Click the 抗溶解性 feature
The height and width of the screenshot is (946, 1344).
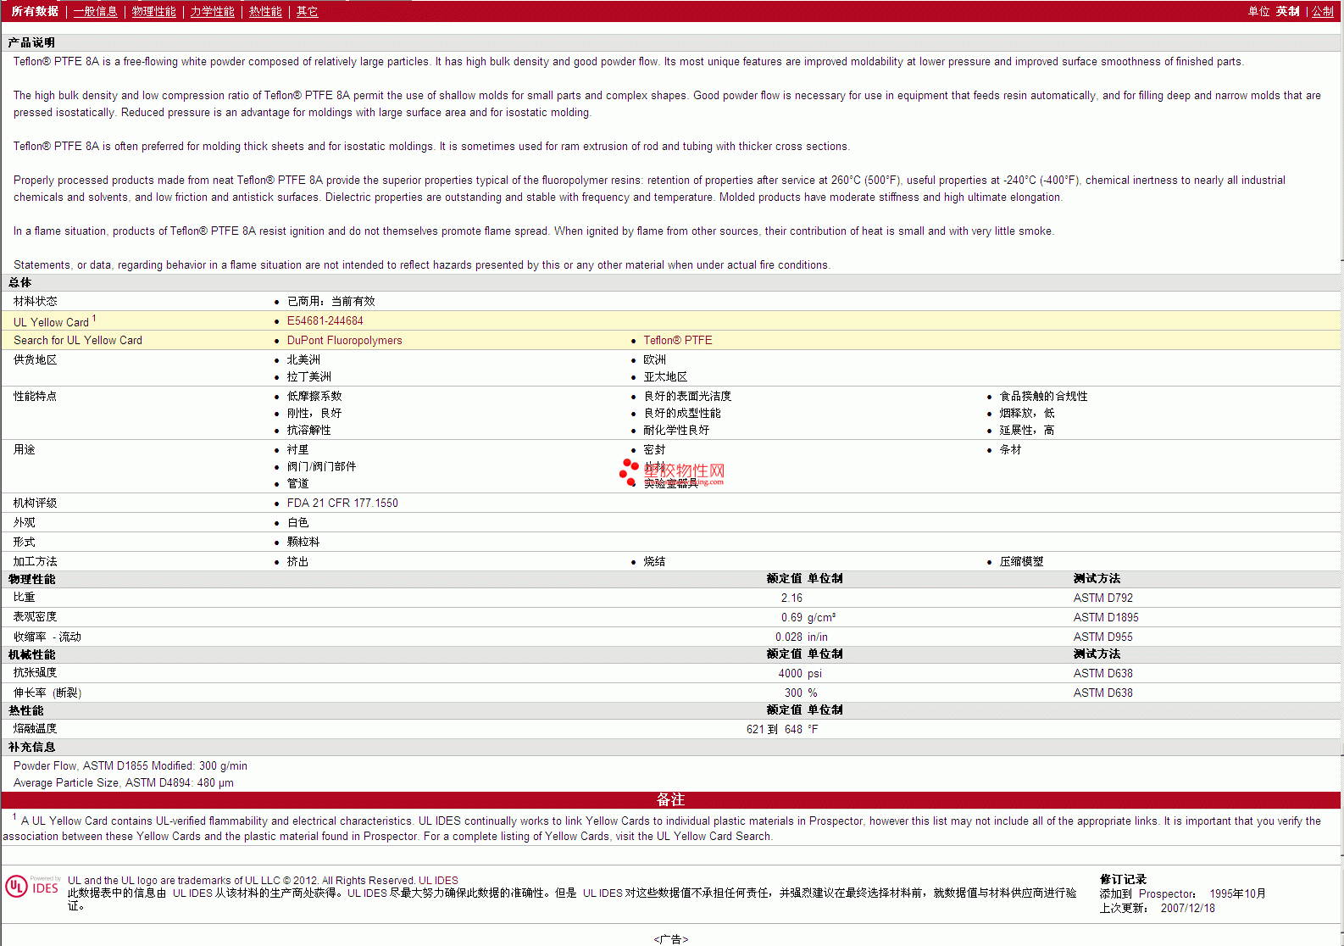point(309,431)
